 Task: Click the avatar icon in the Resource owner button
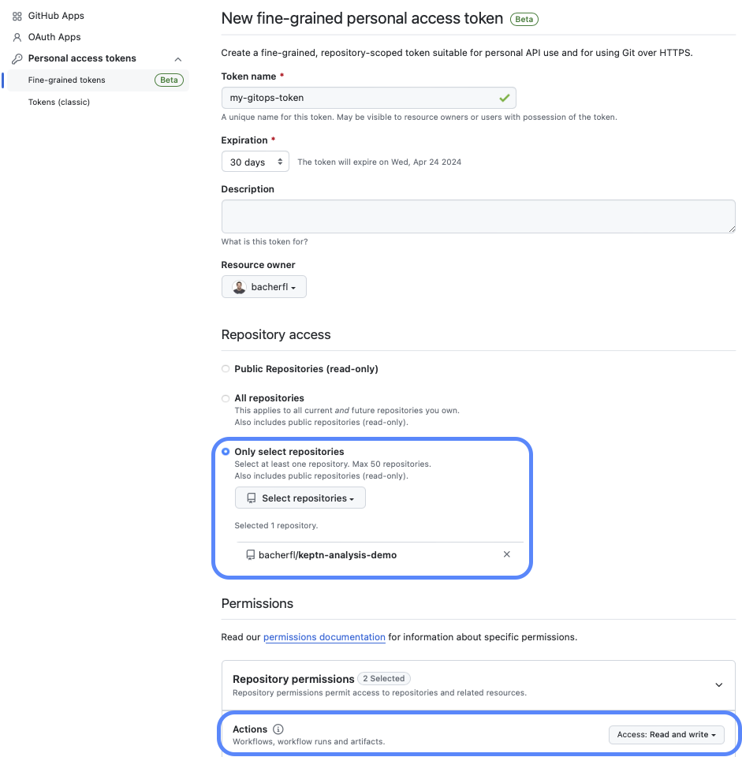tap(238, 286)
